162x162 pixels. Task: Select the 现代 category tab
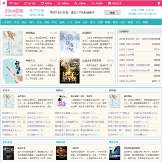tap(93, 22)
